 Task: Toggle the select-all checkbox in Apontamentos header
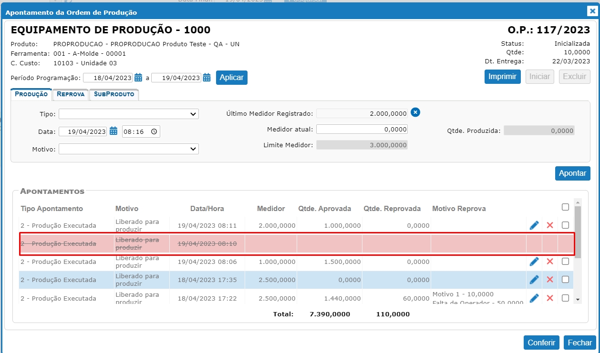pyautogui.click(x=565, y=207)
